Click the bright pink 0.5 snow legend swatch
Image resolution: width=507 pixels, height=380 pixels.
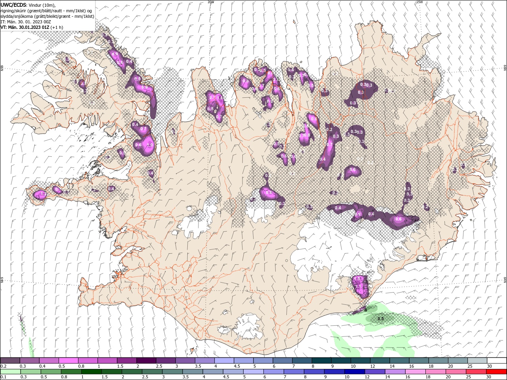click(x=68, y=361)
